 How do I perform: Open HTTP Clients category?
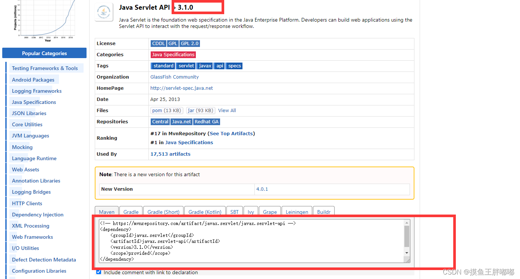27,203
